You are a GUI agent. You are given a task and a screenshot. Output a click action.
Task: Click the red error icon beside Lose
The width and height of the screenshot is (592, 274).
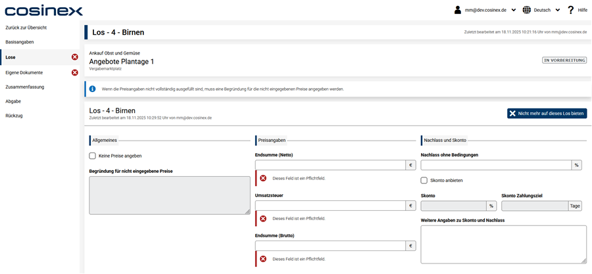(x=74, y=57)
